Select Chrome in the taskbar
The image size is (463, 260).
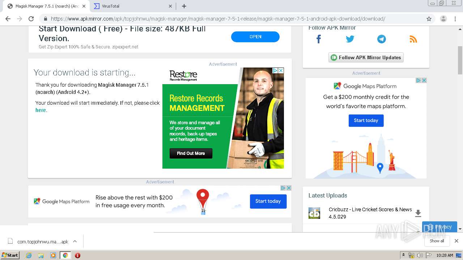pyautogui.click(x=65, y=255)
